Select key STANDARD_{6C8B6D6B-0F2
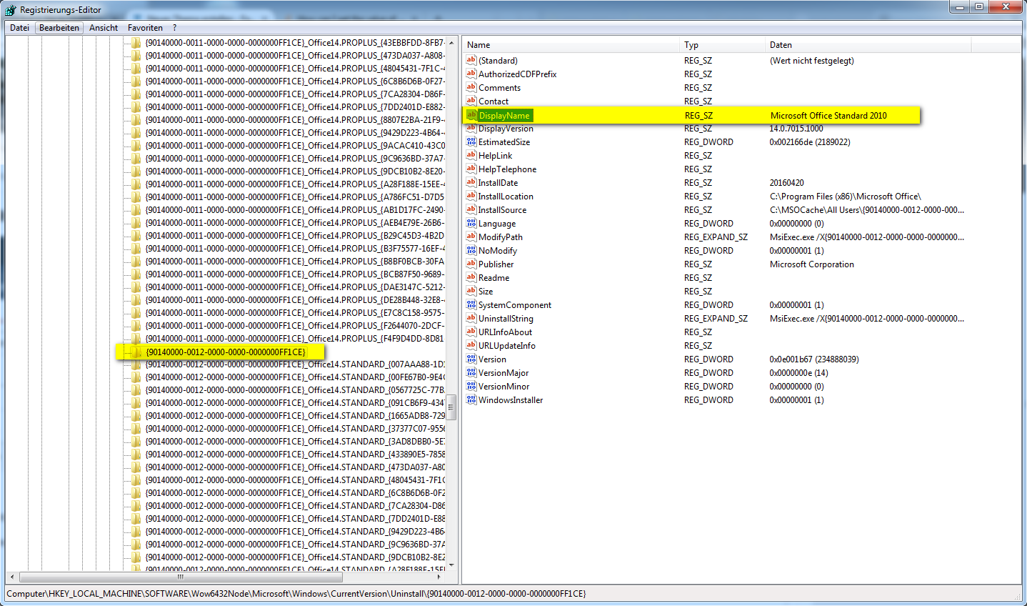The height and width of the screenshot is (606, 1027). click(x=295, y=492)
